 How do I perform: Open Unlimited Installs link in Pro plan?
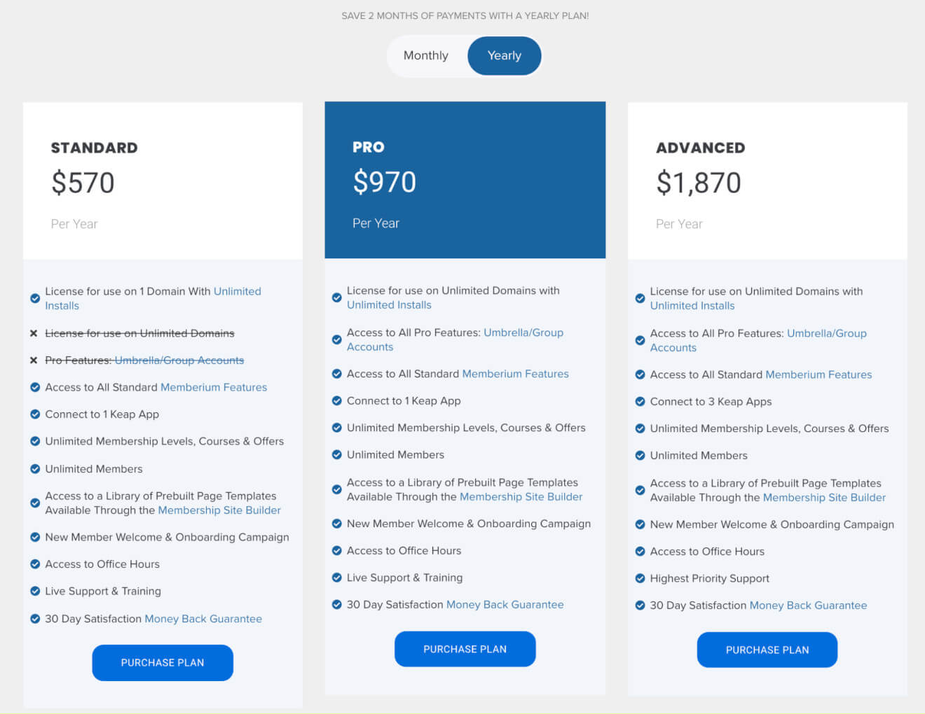tap(389, 304)
